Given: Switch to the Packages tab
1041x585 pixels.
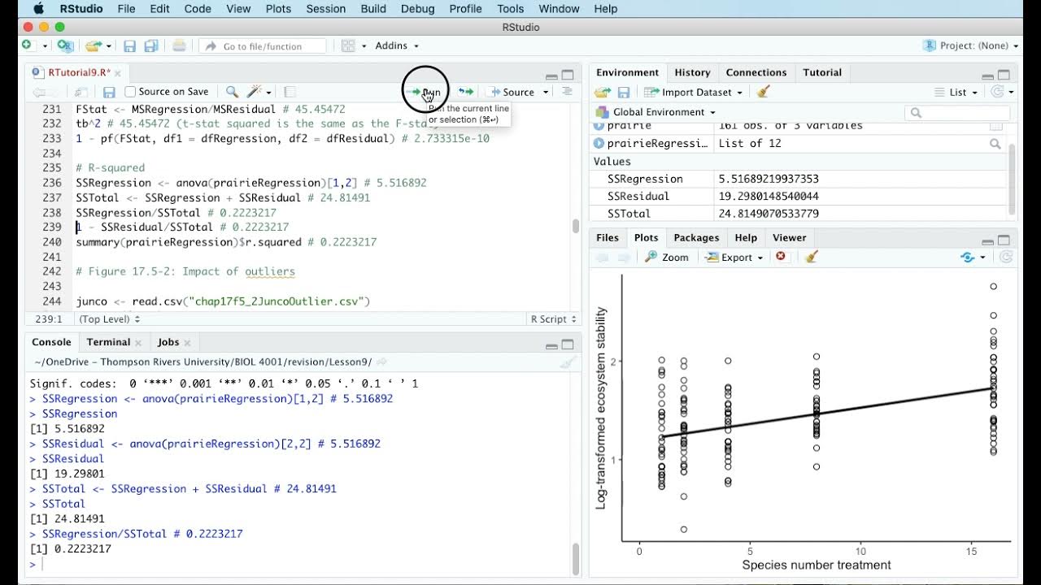Looking at the screenshot, I should tap(696, 238).
